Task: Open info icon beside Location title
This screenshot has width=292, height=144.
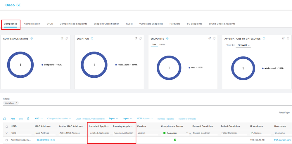Action: point(92,39)
